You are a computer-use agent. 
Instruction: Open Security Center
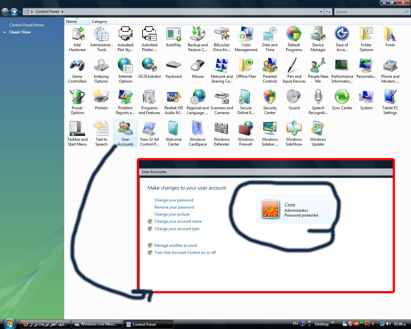click(270, 102)
